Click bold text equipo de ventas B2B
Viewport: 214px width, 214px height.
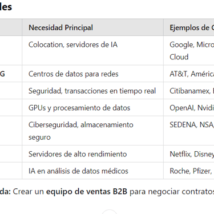[87, 191]
